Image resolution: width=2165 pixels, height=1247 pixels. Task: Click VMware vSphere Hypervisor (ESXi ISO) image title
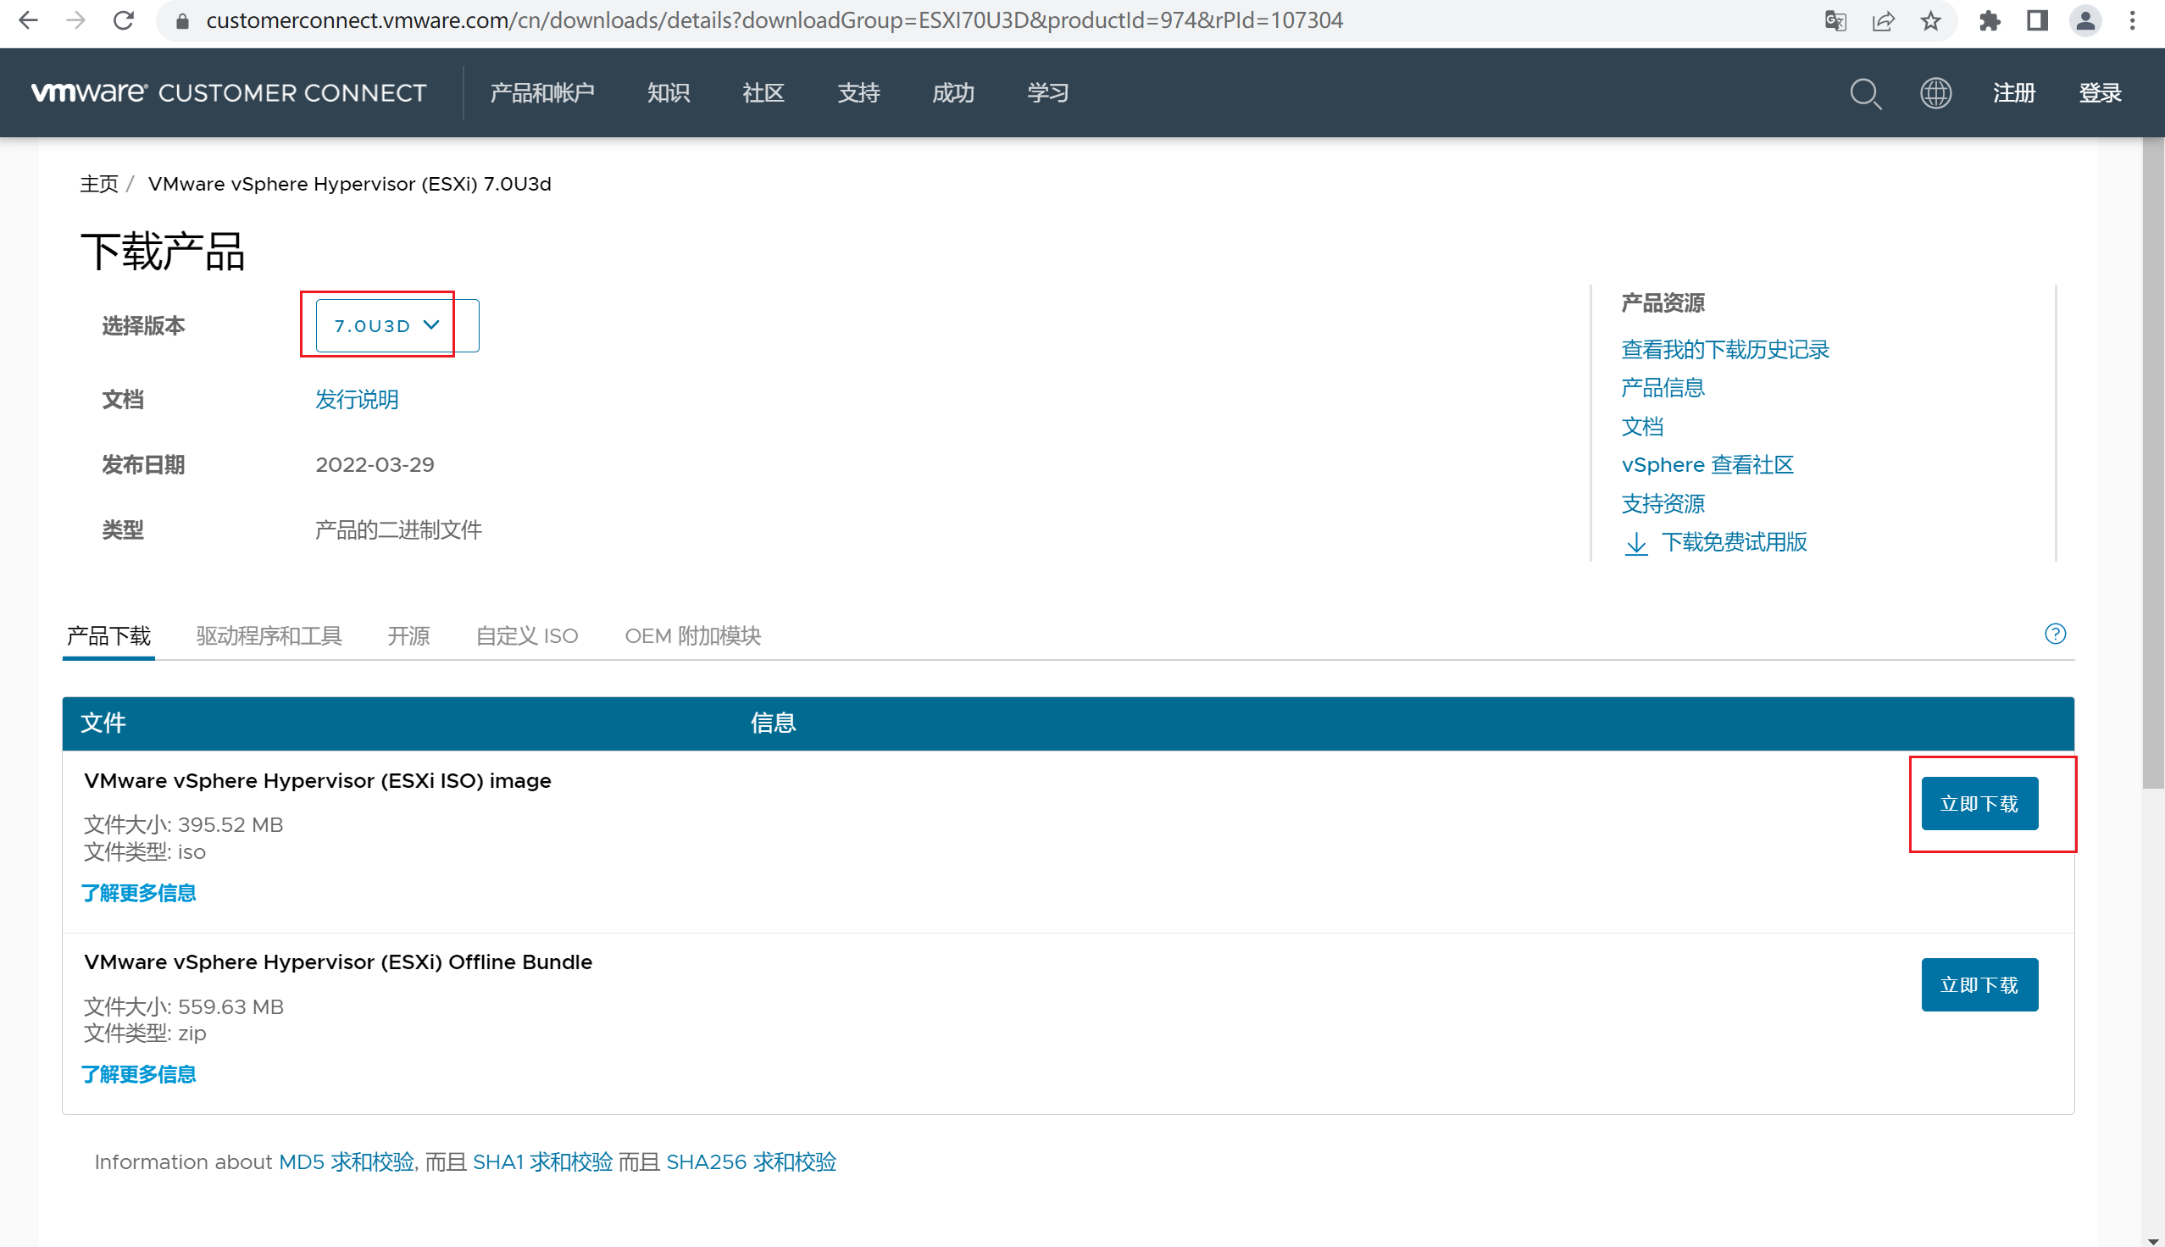tap(318, 781)
